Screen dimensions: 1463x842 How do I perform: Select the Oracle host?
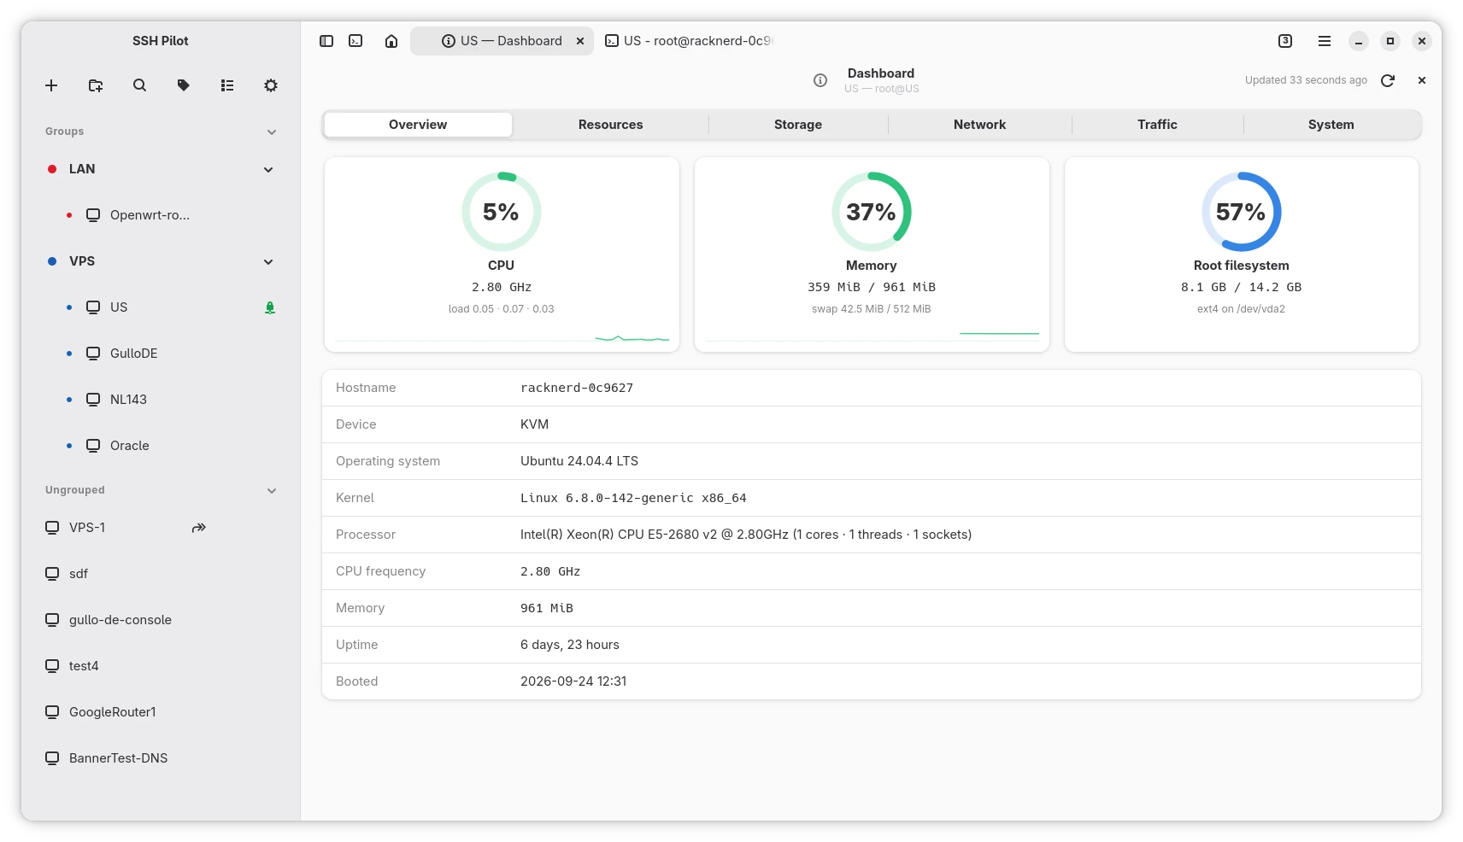tap(161, 446)
